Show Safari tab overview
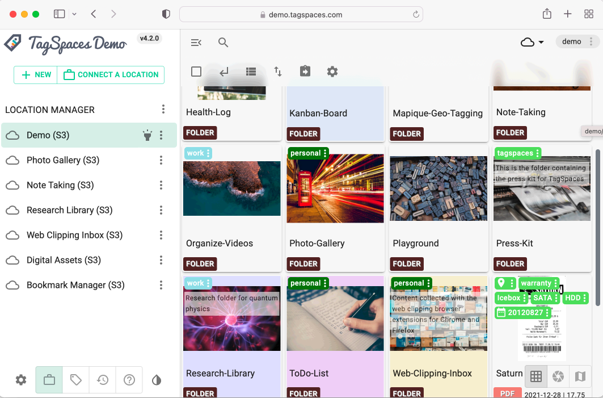603x398 pixels. click(x=589, y=14)
